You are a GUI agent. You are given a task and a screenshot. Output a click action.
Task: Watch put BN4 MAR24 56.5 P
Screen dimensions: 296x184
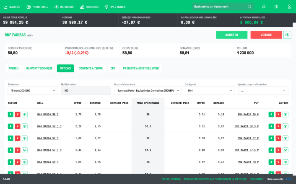click(286, 126)
